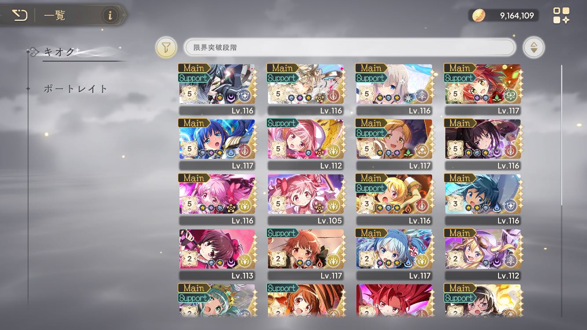Select the Lv.112 purple witch-hat Main card

point(483,254)
